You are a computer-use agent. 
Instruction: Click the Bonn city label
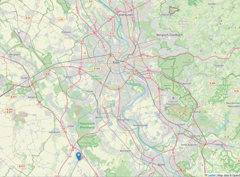(161, 165)
